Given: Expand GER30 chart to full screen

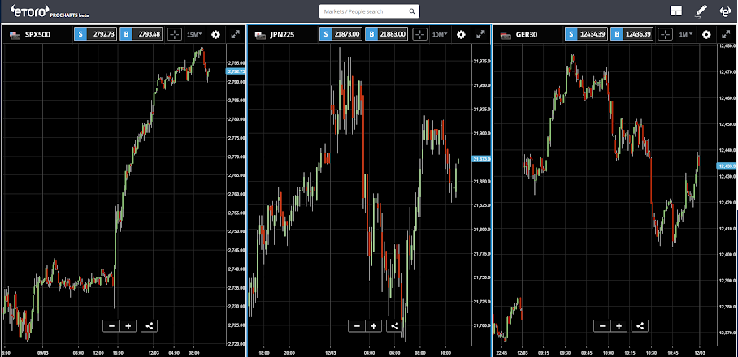Looking at the screenshot, I should coord(726,34).
